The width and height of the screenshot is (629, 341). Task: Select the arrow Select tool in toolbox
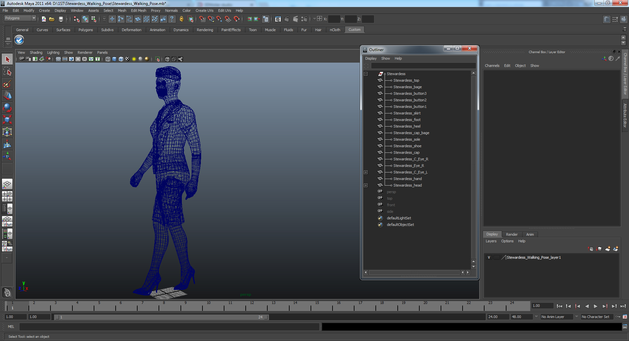(x=7, y=59)
